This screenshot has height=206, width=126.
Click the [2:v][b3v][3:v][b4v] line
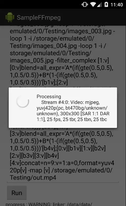(x=34, y=156)
